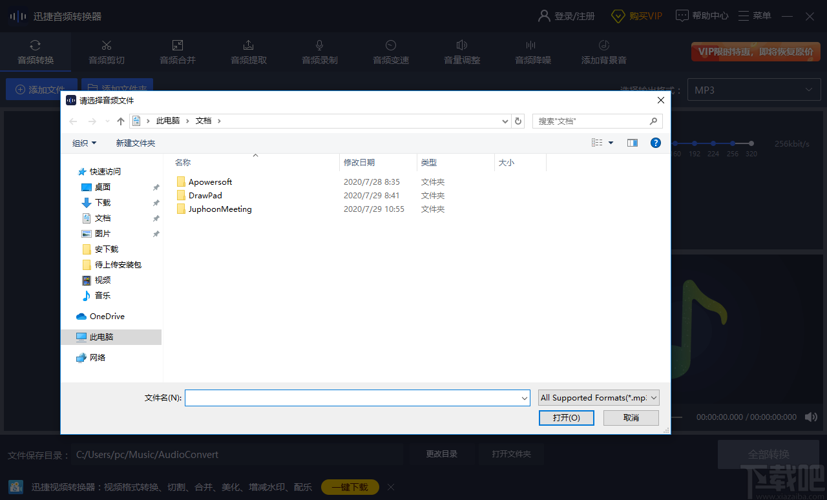827x500 pixels.
Task: Click 新建文件夹 in dialog toolbar
Action: pos(136,143)
